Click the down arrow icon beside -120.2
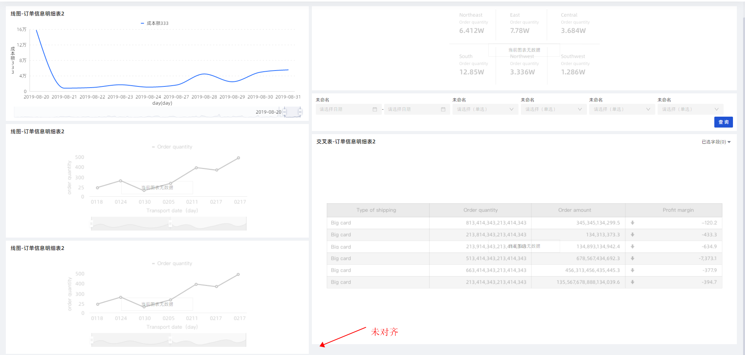This screenshot has height=355, width=745. 632,223
